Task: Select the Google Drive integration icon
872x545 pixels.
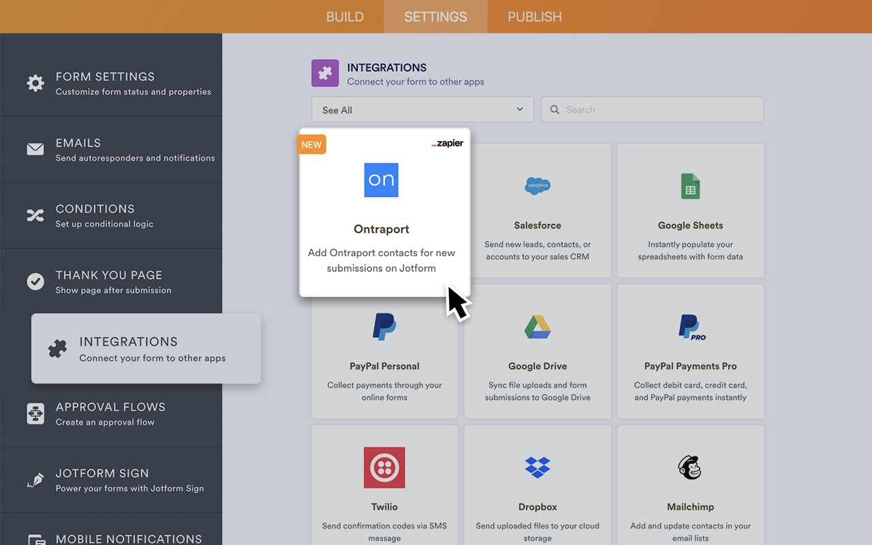Action: pyautogui.click(x=538, y=326)
